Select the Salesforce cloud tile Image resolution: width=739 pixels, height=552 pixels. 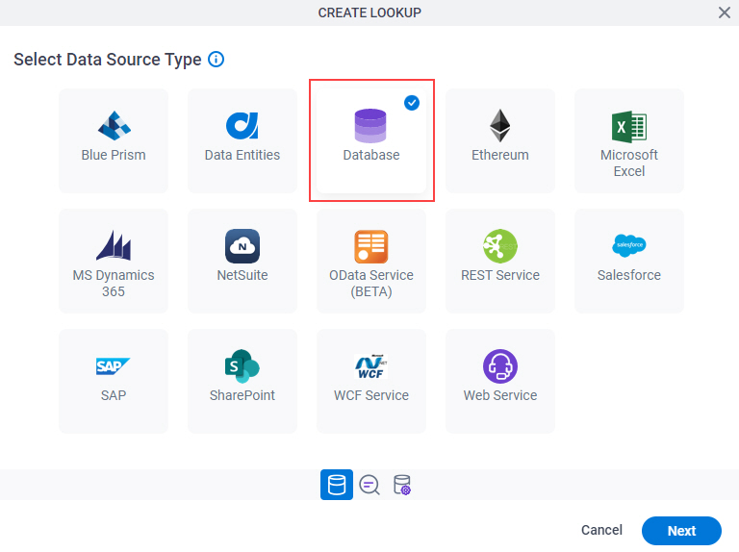click(x=628, y=261)
